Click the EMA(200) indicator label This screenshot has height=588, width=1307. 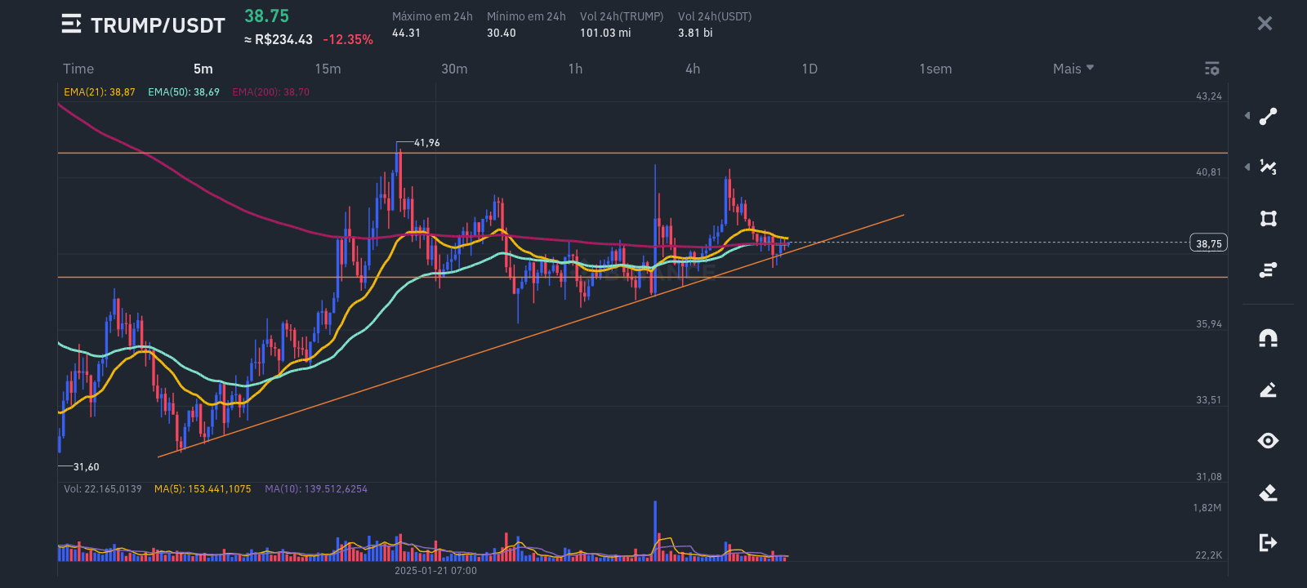[x=270, y=92]
